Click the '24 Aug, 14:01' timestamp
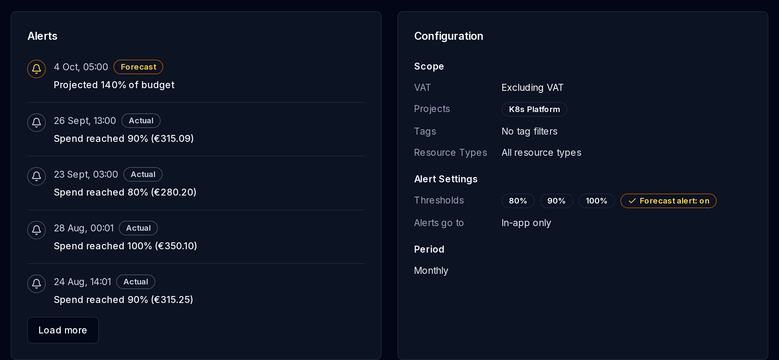Viewport: 779px width, 360px height. pos(83,282)
